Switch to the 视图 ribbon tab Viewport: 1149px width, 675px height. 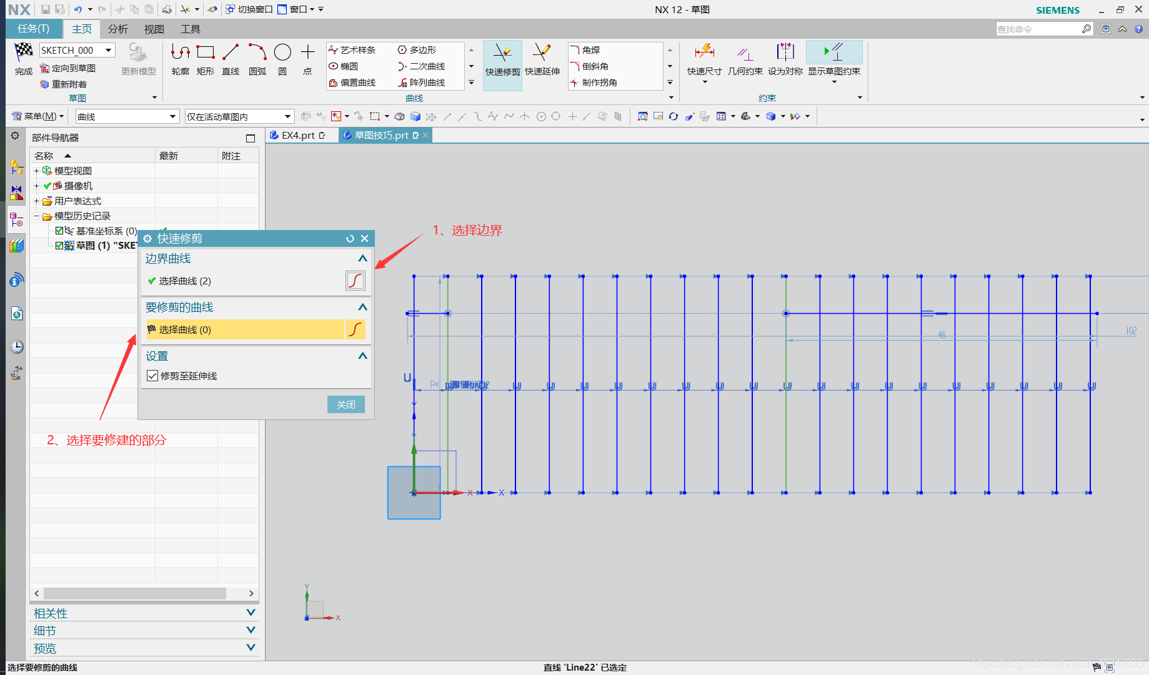coord(154,29)
